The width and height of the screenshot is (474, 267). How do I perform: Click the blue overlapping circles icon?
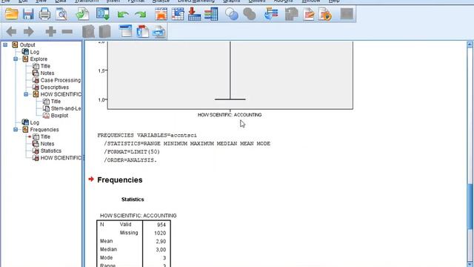click(232, 14)
